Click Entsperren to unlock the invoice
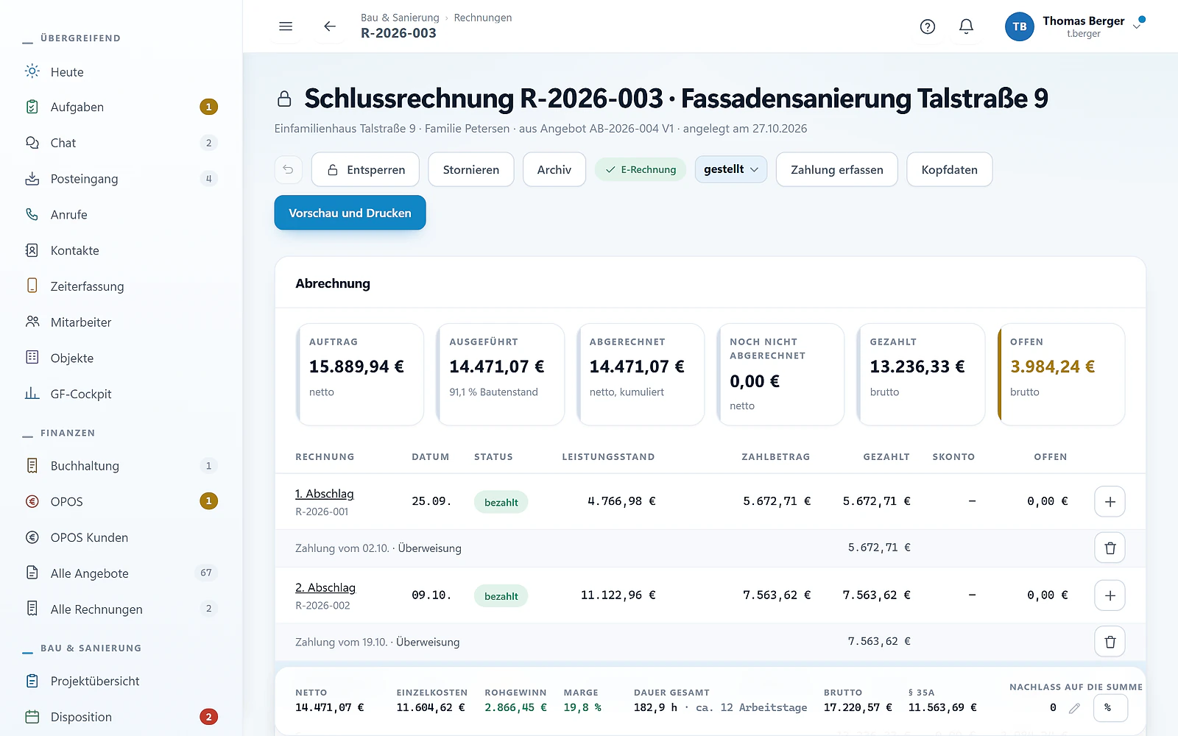 (365, 169)
